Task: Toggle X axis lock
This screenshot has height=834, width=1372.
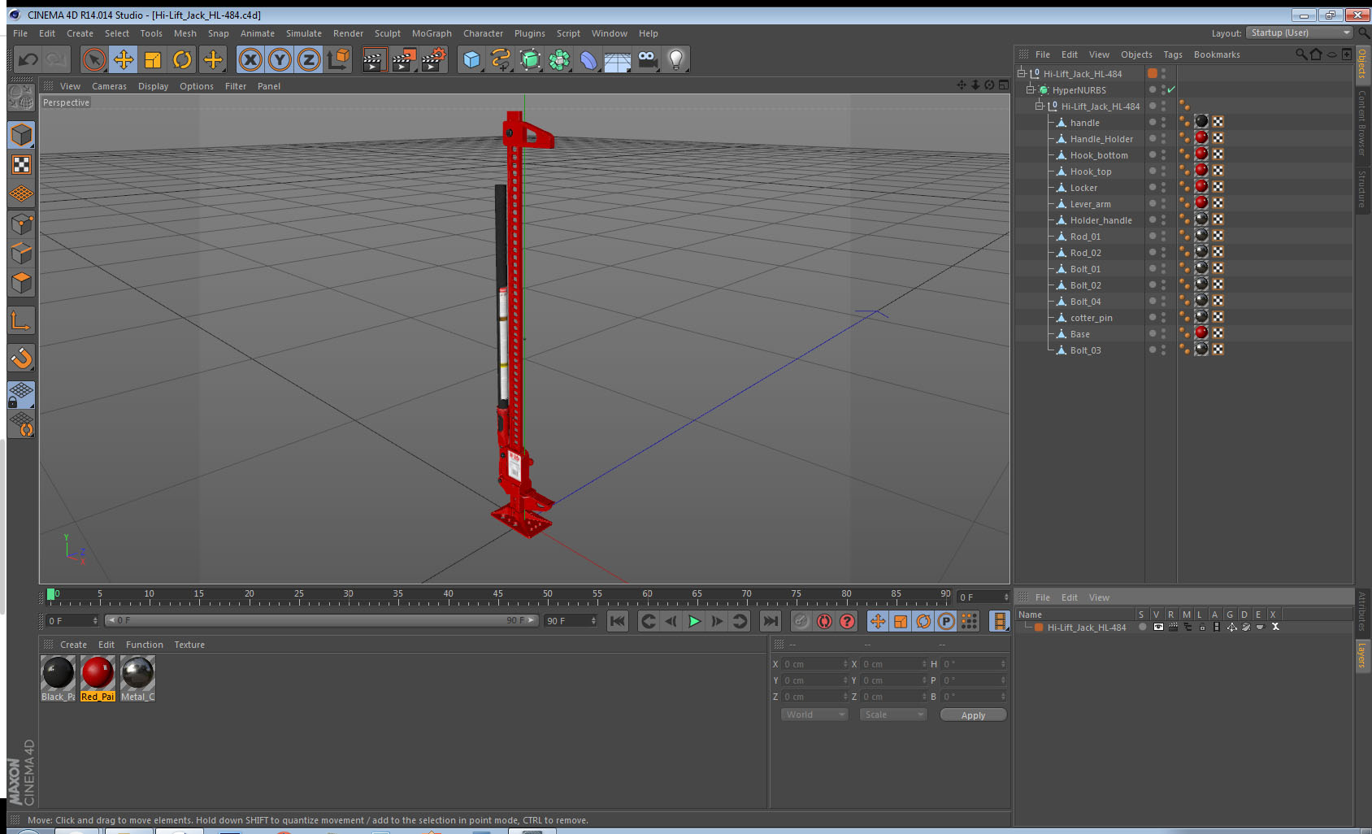Action: point(250,59)
